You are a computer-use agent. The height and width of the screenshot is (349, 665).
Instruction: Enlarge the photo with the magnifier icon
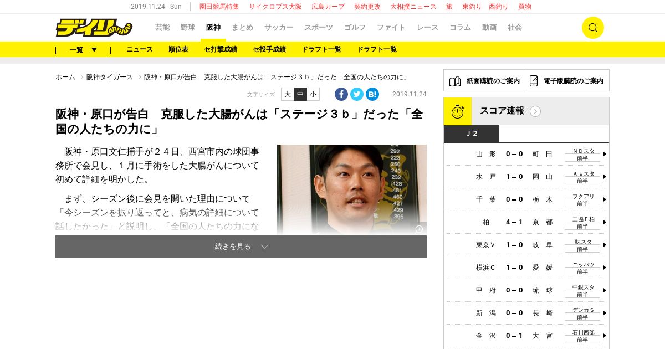[x=420, y=229]
